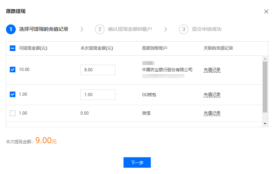Click the table scrollbar up arrow

coord(265,58)
